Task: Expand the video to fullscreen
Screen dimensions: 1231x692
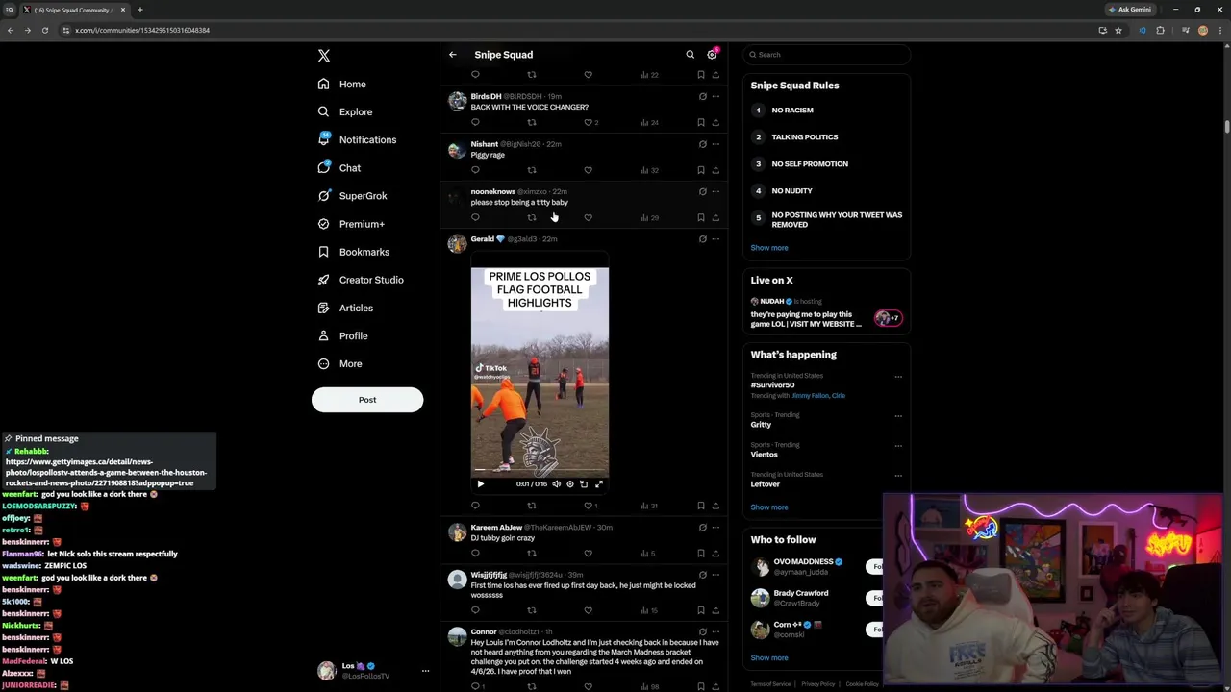Action: [598, 484]
